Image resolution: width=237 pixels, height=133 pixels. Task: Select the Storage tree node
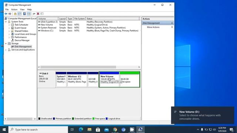[15, 44]
